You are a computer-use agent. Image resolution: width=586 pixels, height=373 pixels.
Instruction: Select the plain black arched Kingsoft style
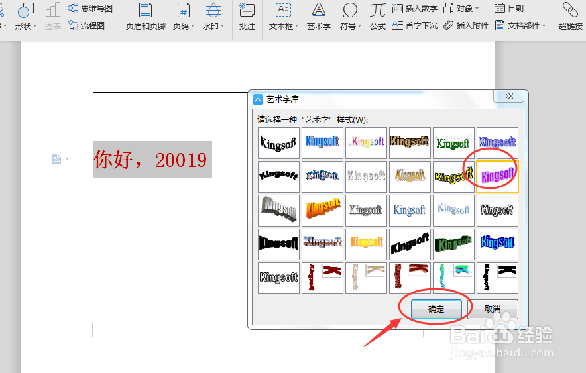(278, 143)
